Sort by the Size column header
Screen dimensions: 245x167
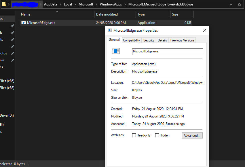pos(182,14)
